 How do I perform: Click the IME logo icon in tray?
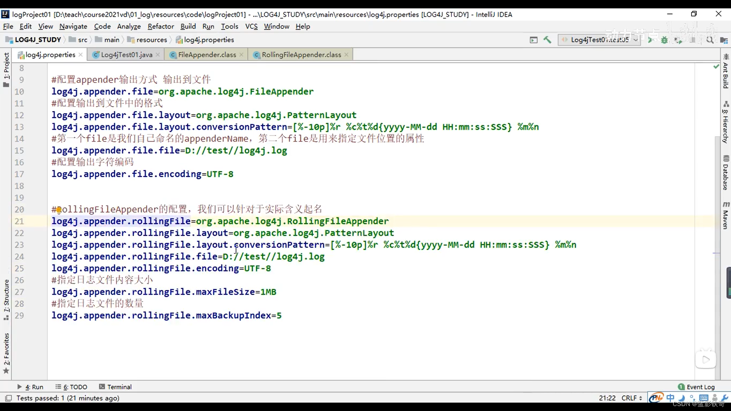(x=656, y=398)
